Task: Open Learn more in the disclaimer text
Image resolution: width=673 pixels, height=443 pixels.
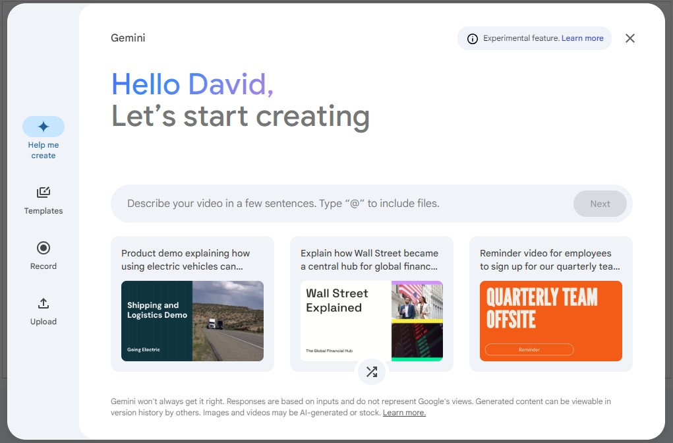Action: (x=403, y=412)
